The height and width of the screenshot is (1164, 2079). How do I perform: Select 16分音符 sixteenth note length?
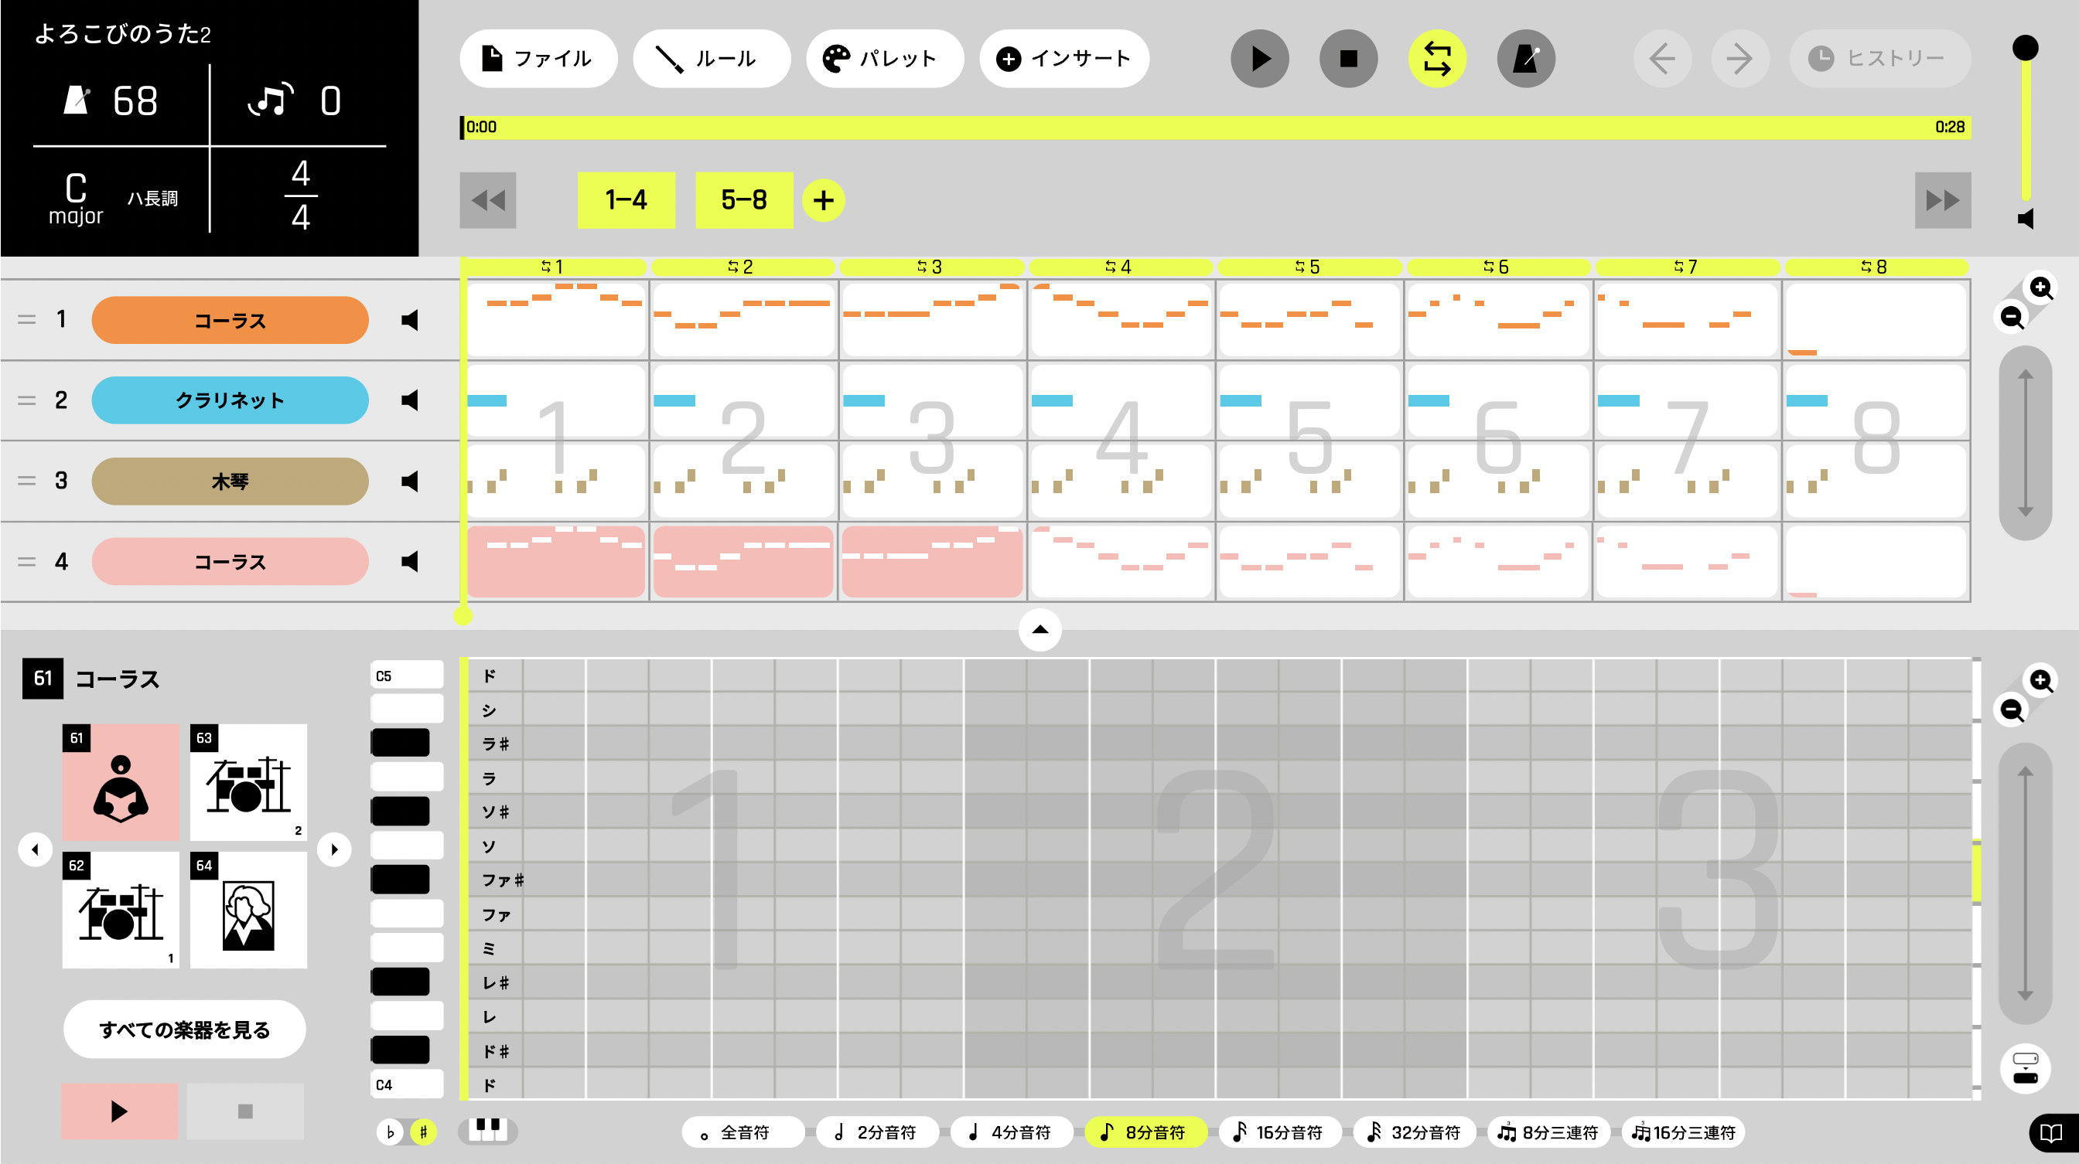click(x=1280, y=1132)
